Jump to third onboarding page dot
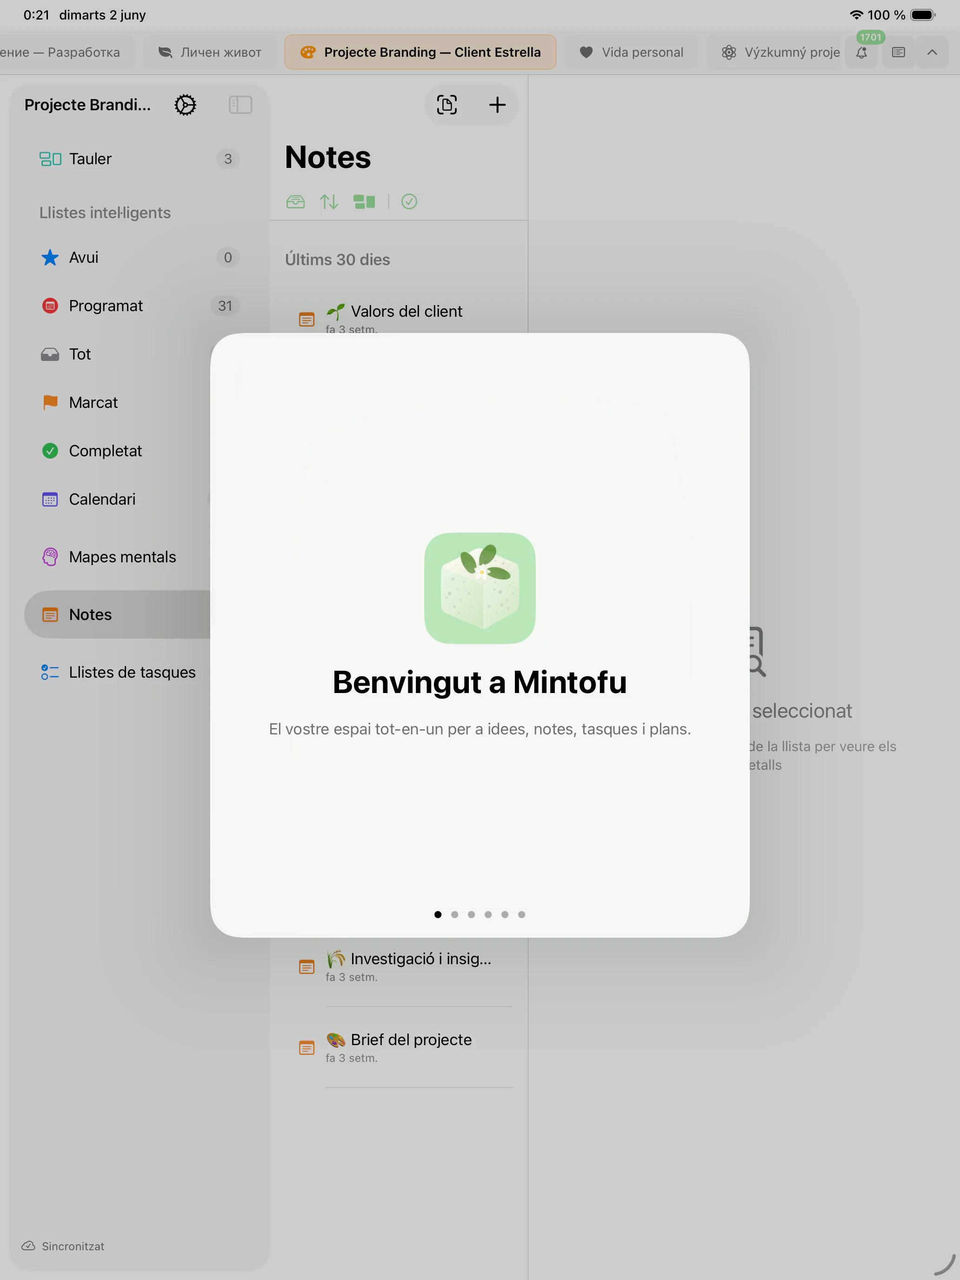 click(471, 914)
